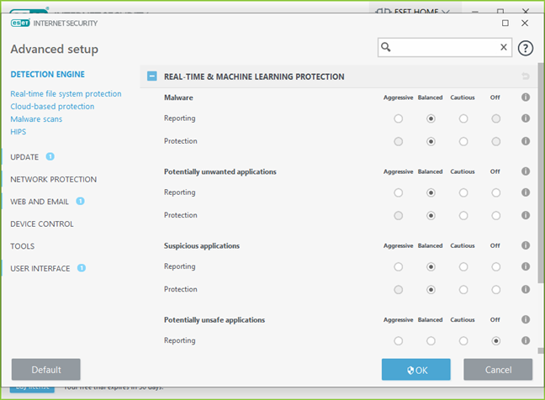Click the WEB AND EMAIL notification badge

(80, 201)
